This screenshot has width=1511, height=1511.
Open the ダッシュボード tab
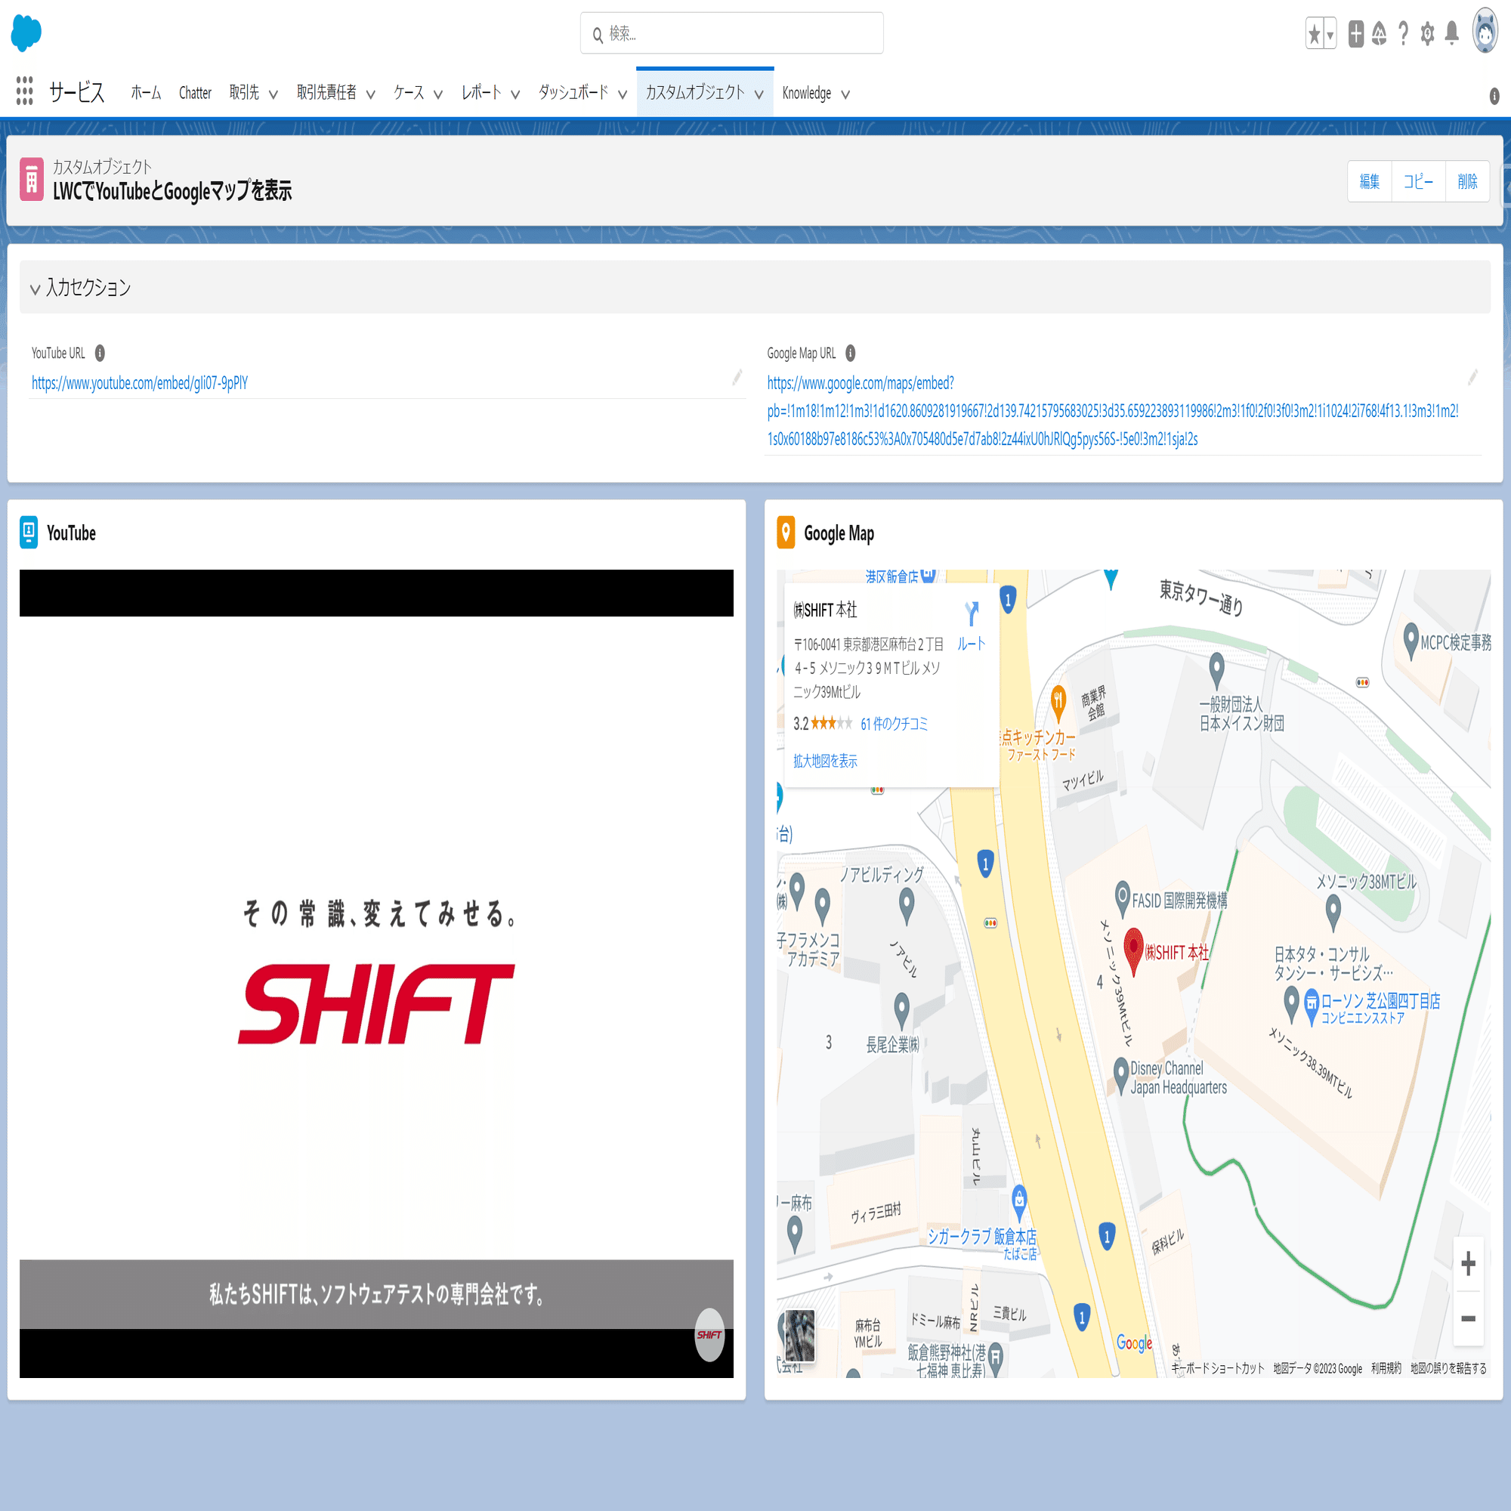pos(573,92)
